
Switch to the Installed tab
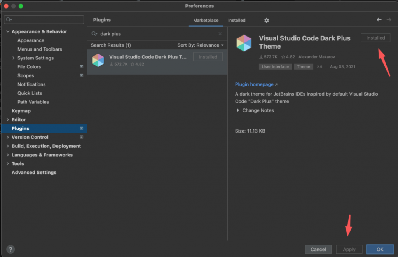(237, 20)
